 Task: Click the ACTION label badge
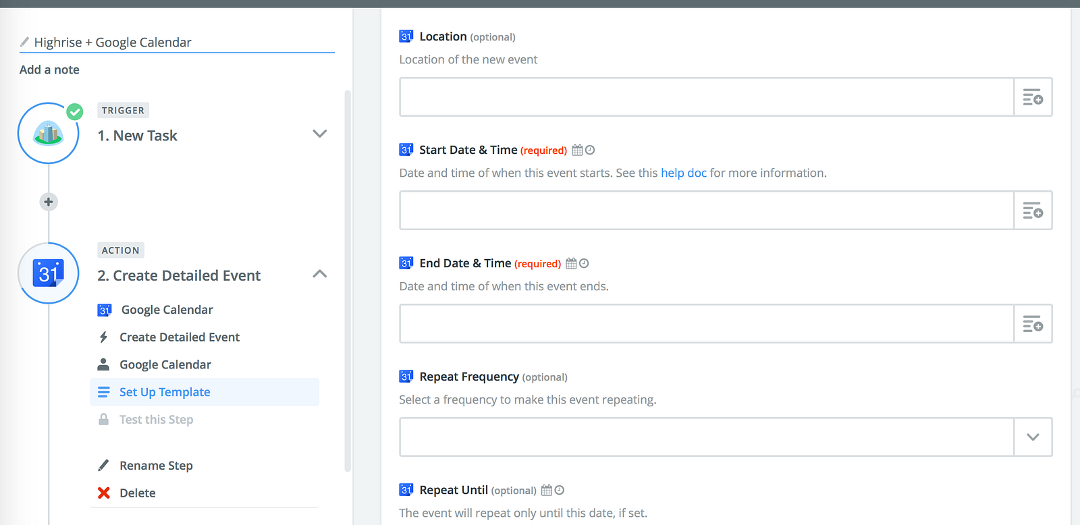click(x=121, y=250)
